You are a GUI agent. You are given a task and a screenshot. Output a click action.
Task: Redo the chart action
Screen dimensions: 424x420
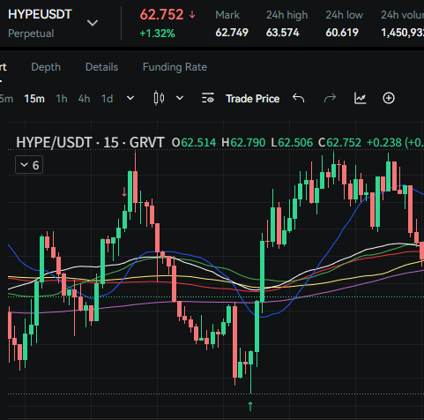[x=330, y=98]
